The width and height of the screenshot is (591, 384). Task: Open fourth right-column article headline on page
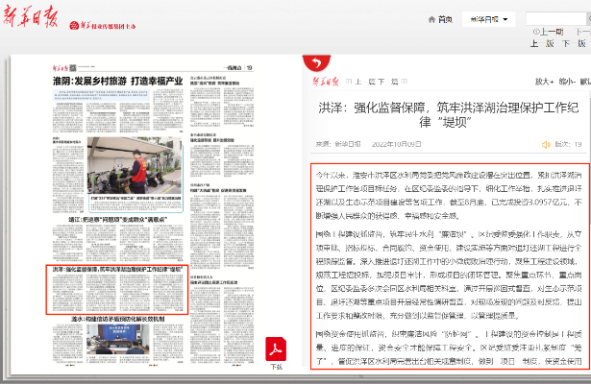[x=213, y=280]
